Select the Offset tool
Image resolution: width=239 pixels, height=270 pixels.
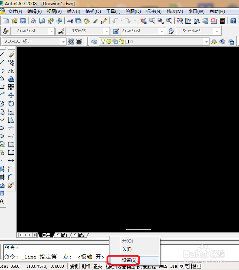(x=11, y=79)
